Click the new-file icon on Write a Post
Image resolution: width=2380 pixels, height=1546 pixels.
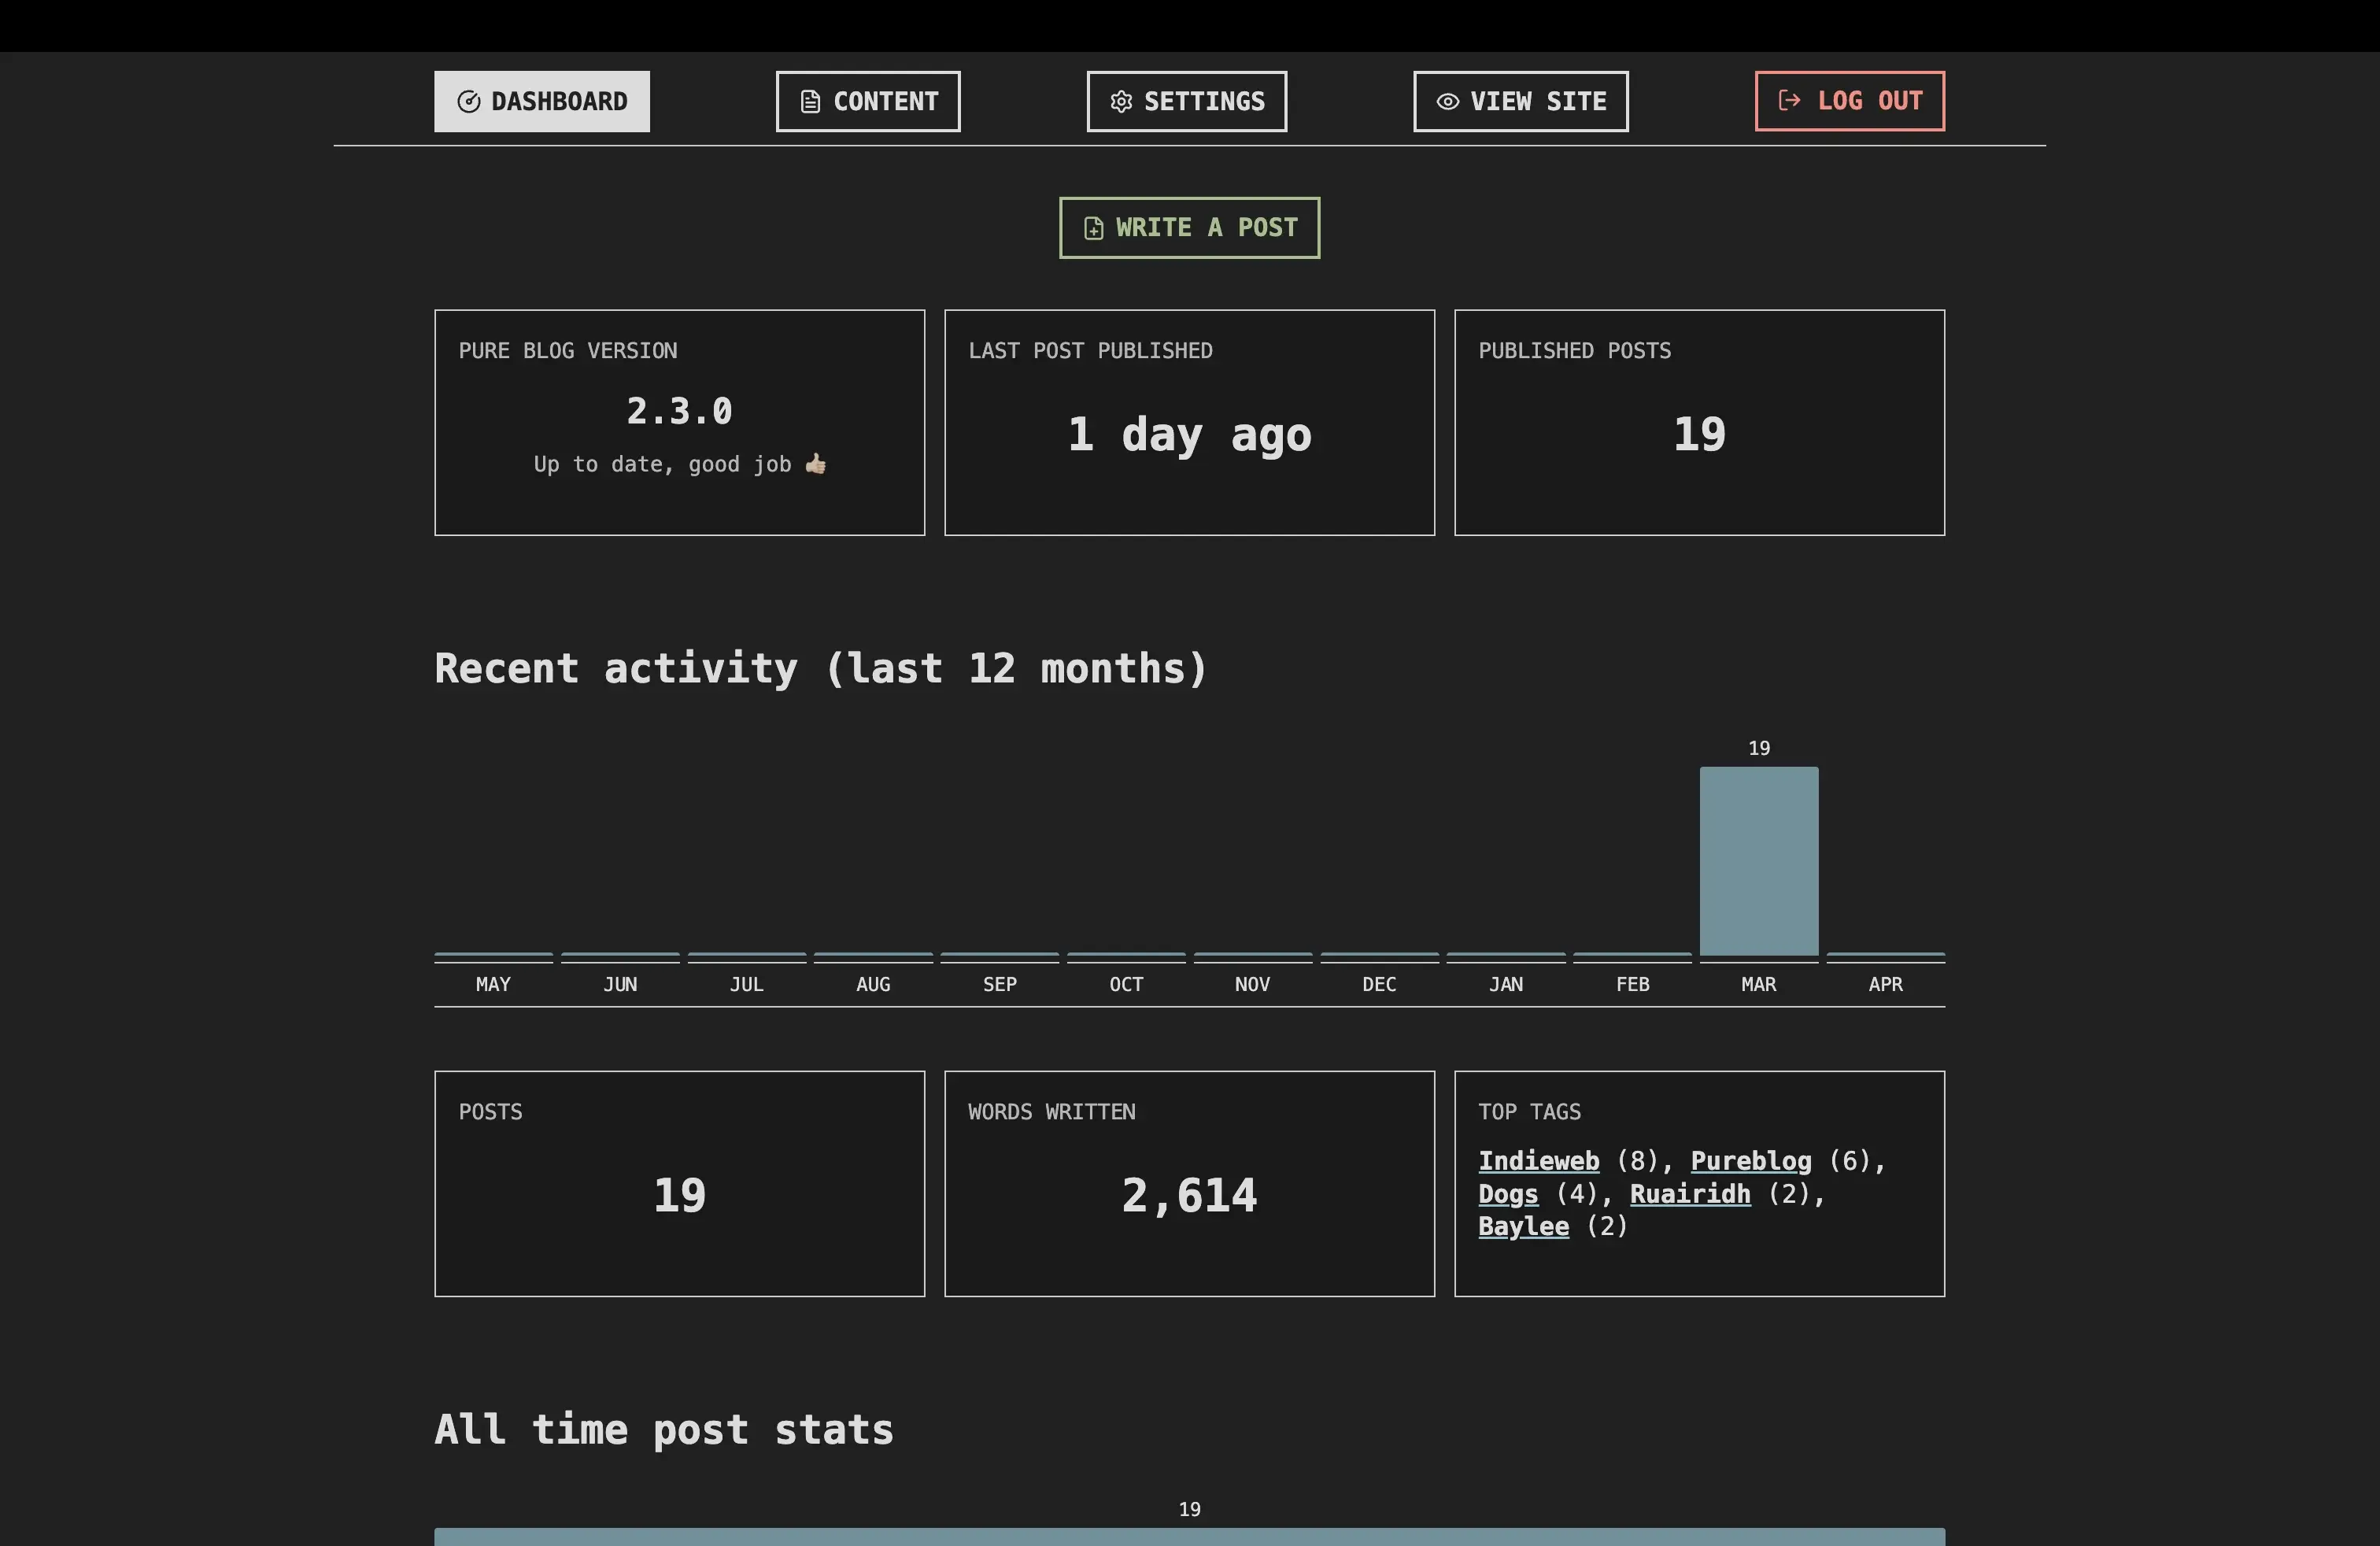(1093, 228)
